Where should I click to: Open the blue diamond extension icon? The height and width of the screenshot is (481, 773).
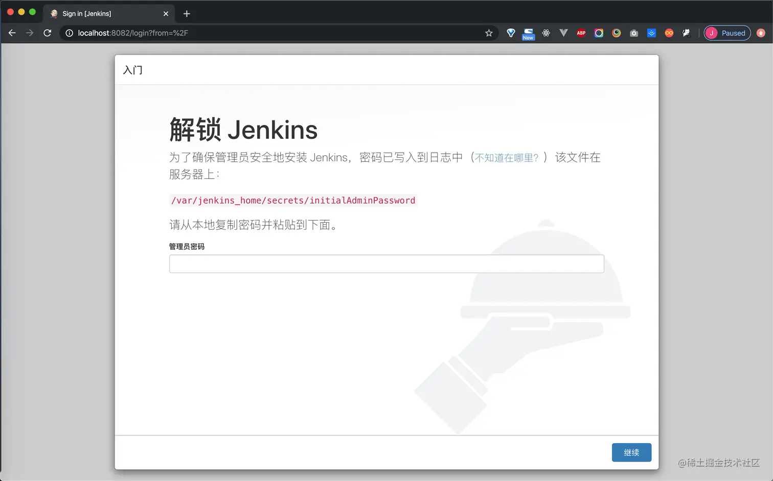tap(511, 33)
